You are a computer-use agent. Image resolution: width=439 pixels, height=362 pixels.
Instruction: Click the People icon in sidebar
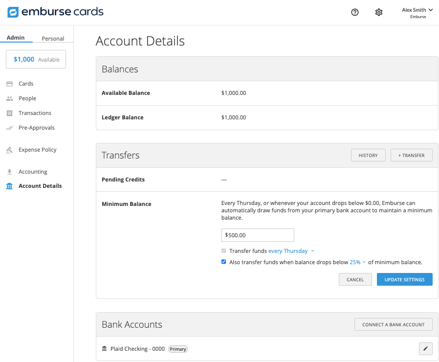9,98
